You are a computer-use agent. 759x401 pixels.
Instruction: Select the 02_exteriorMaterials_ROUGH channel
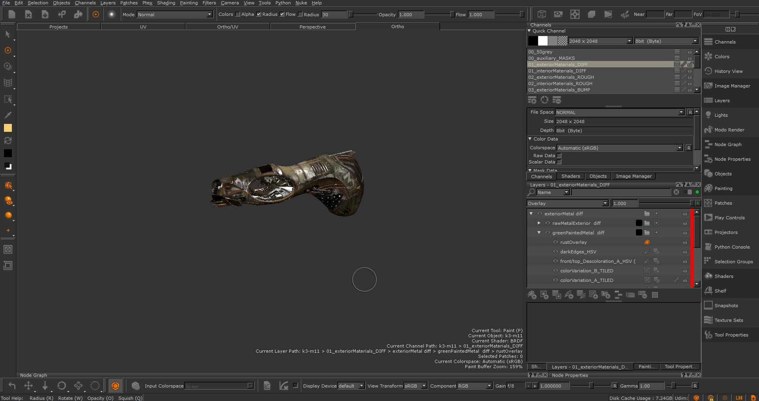561,77
